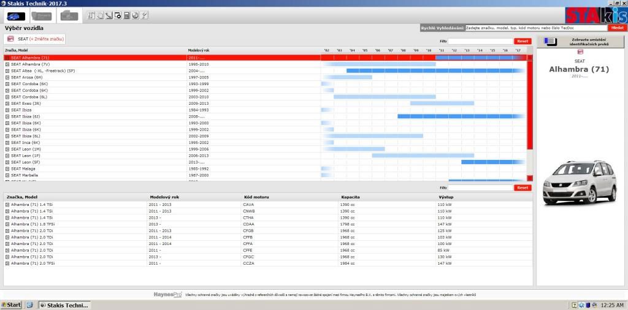Click the diagonal measuring tool toolbar icon
628x310 pixels.
click(x=109, y=15)
